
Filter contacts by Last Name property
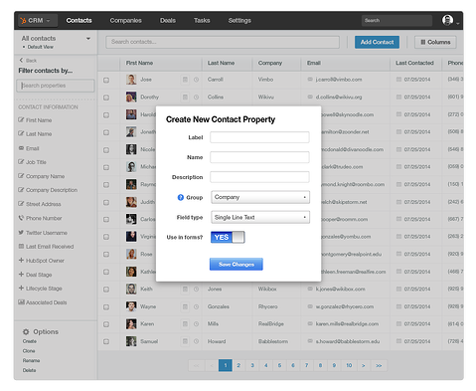pos(35,134)
